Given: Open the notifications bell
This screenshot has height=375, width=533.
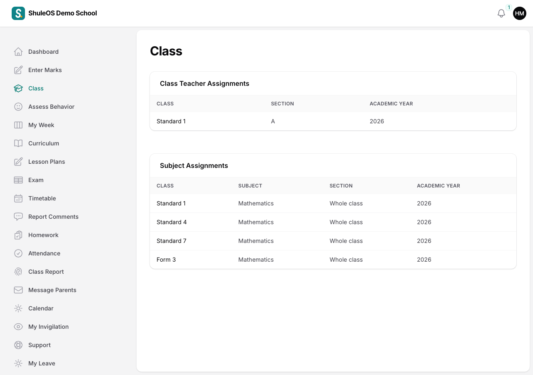Looking at the screenshot, I should pos(501,13).
